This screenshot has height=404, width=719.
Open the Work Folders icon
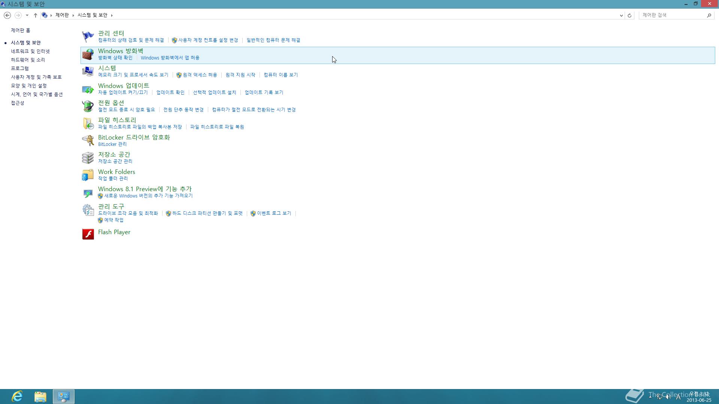click(88, 175)
